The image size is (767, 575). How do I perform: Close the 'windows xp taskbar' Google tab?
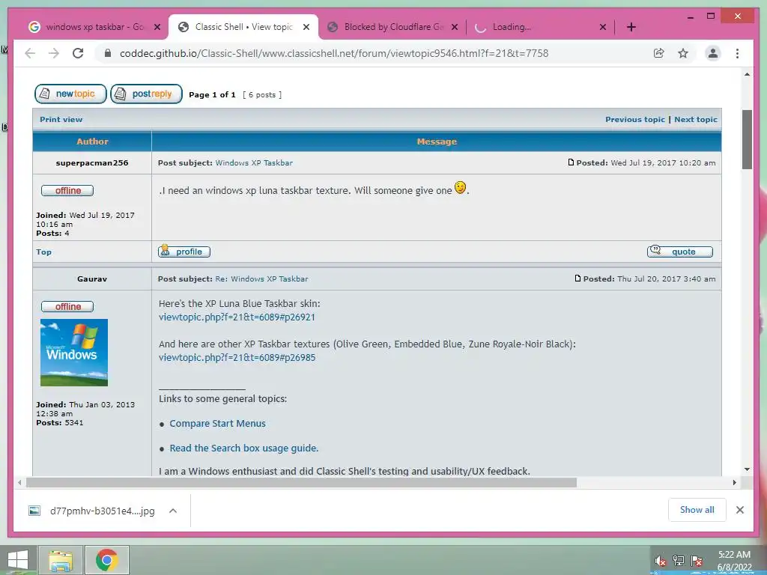point(157,27)
